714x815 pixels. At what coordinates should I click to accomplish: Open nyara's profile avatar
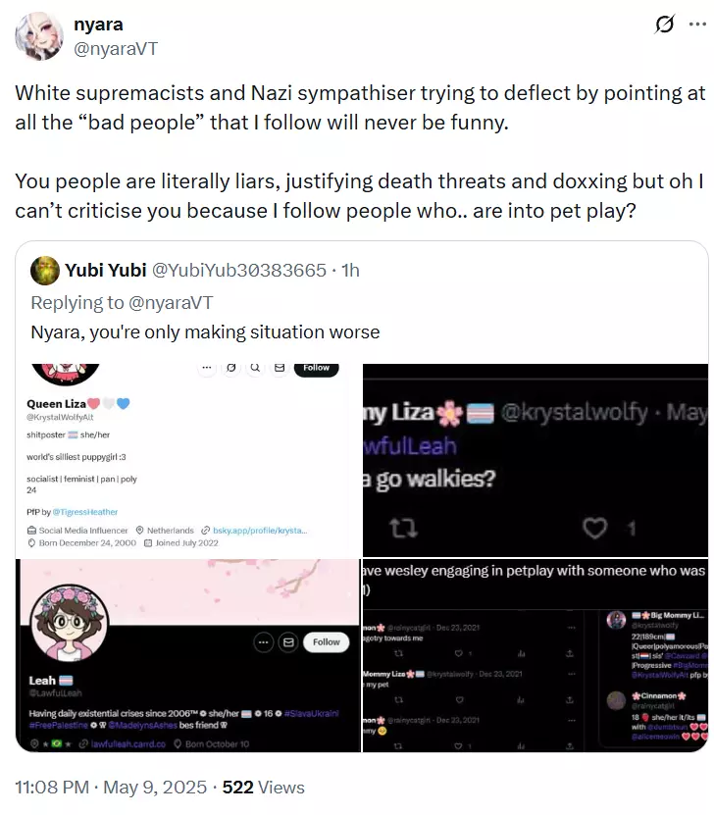tap(39, 37)
